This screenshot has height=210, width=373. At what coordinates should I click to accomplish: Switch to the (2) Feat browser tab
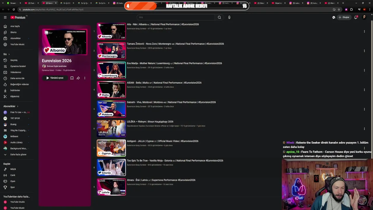point(31,3)
